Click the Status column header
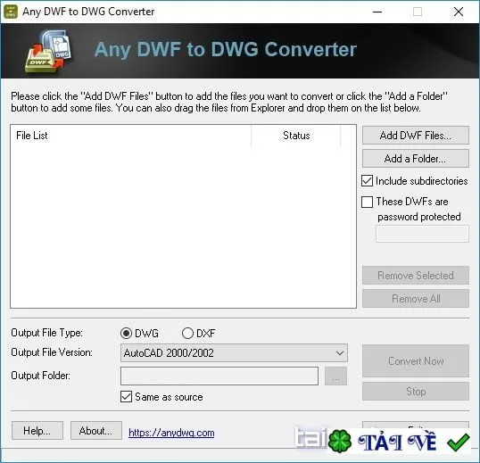This screenshot has height=463, width=480. [x=295, y=136]
